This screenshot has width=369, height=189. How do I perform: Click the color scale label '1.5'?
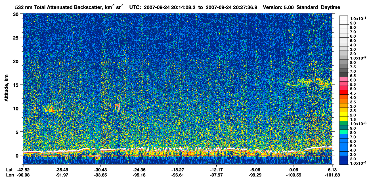pos(353,120)
